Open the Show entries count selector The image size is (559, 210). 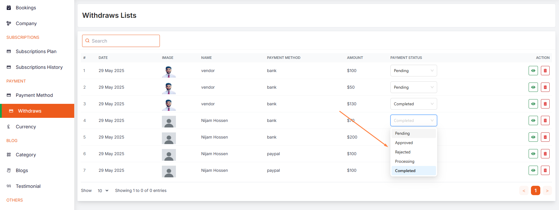click(x=103, y=190)
